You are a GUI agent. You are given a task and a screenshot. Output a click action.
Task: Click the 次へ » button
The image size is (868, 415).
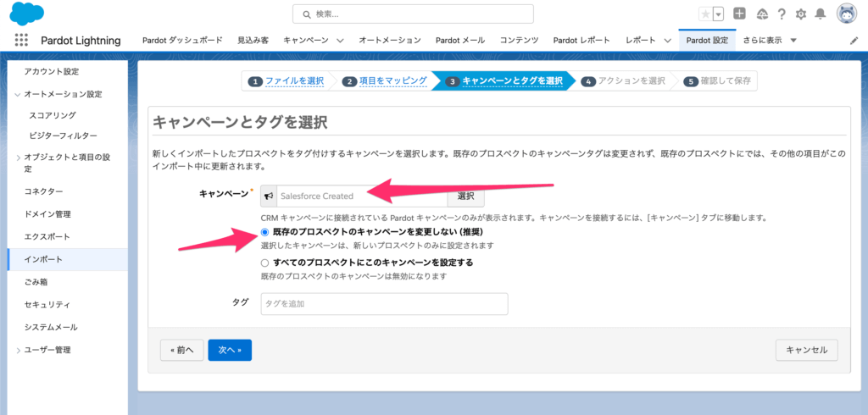(x=230, y=351)
